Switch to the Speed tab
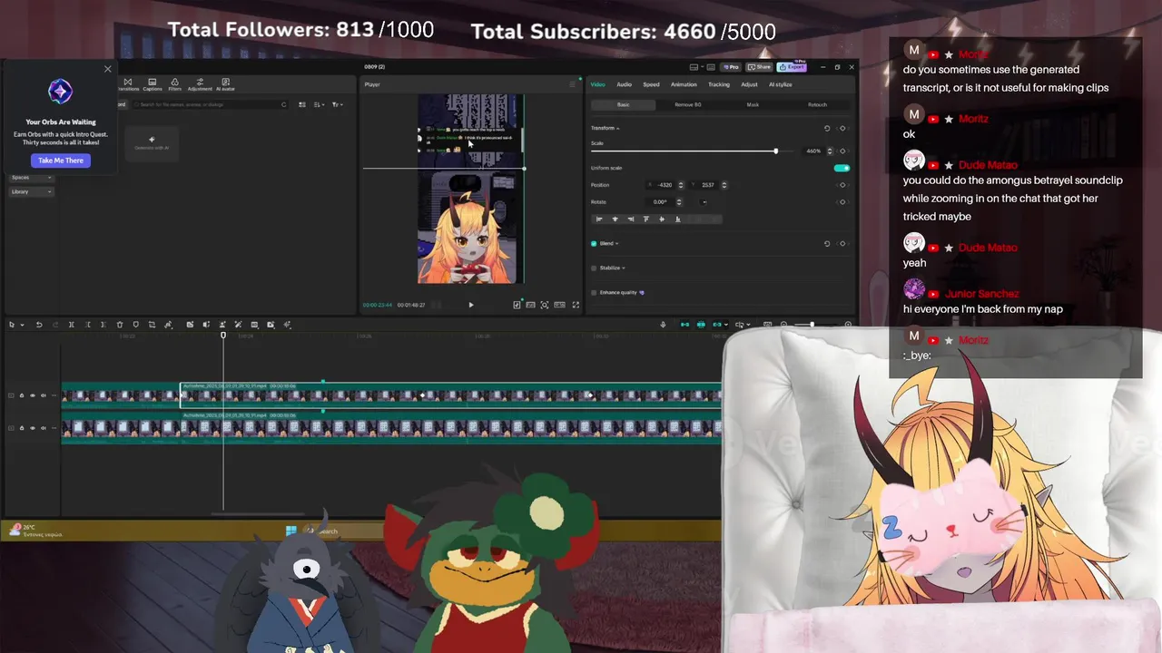The width and height of the screenshot is (1162, 653). [652, 84]
